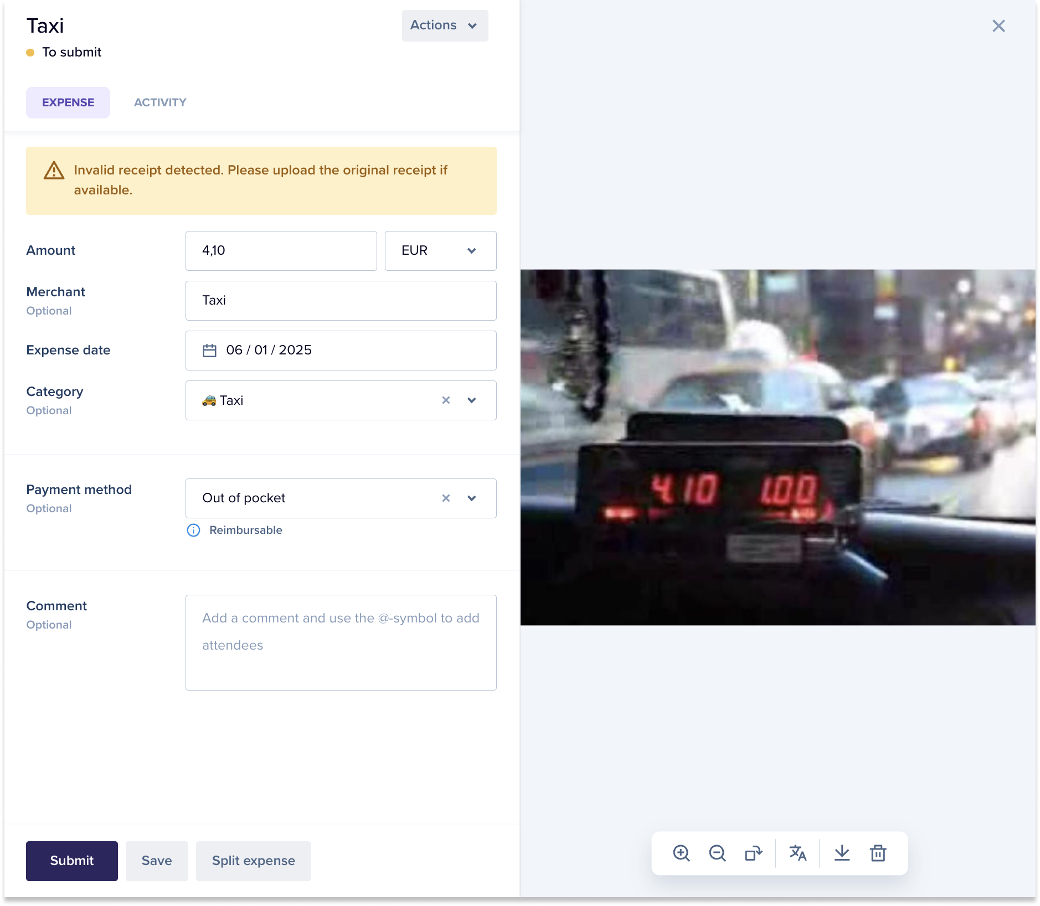This screenshot has height=906, width=1040.
Task: Zoom out of the receipt image
Action: coord(717,853)
